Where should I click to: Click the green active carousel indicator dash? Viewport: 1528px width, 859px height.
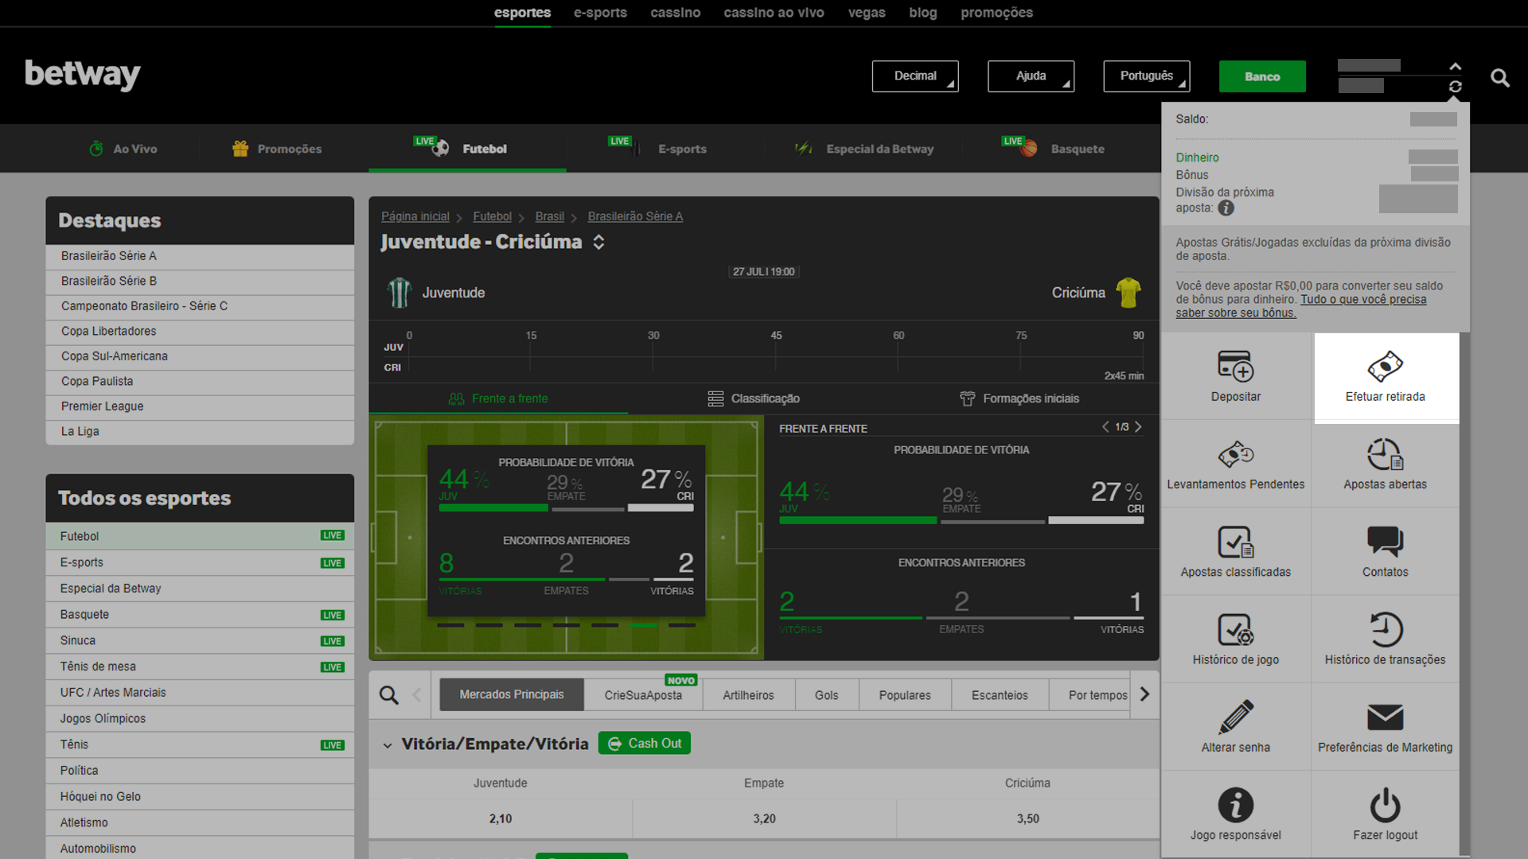(x=644, y=625)
